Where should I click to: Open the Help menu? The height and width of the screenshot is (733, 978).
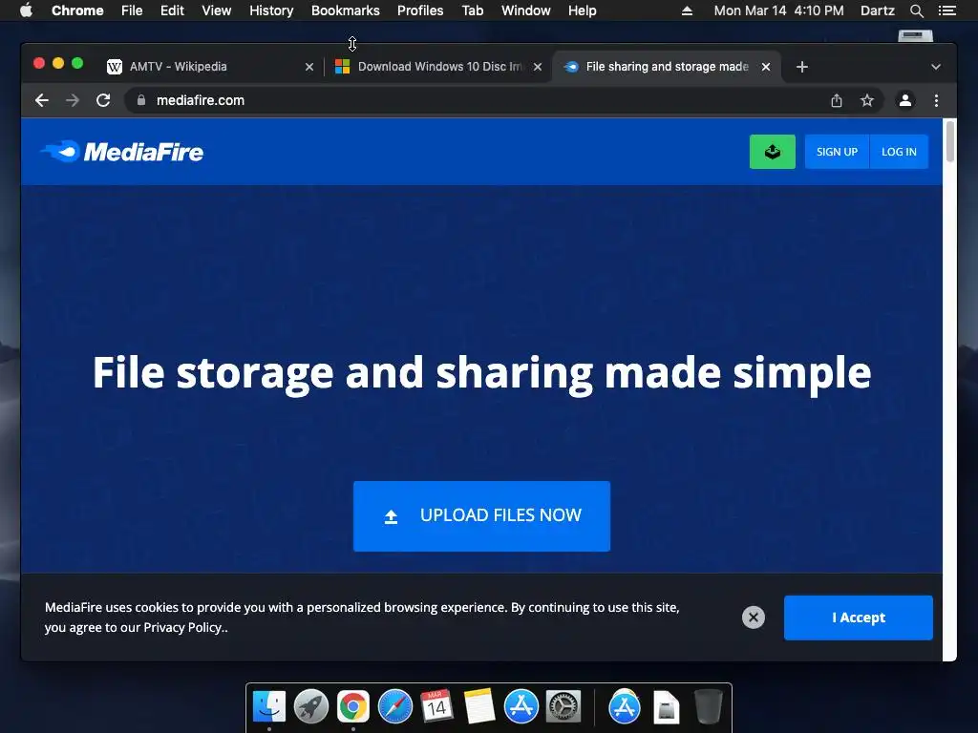pos(582,10)
